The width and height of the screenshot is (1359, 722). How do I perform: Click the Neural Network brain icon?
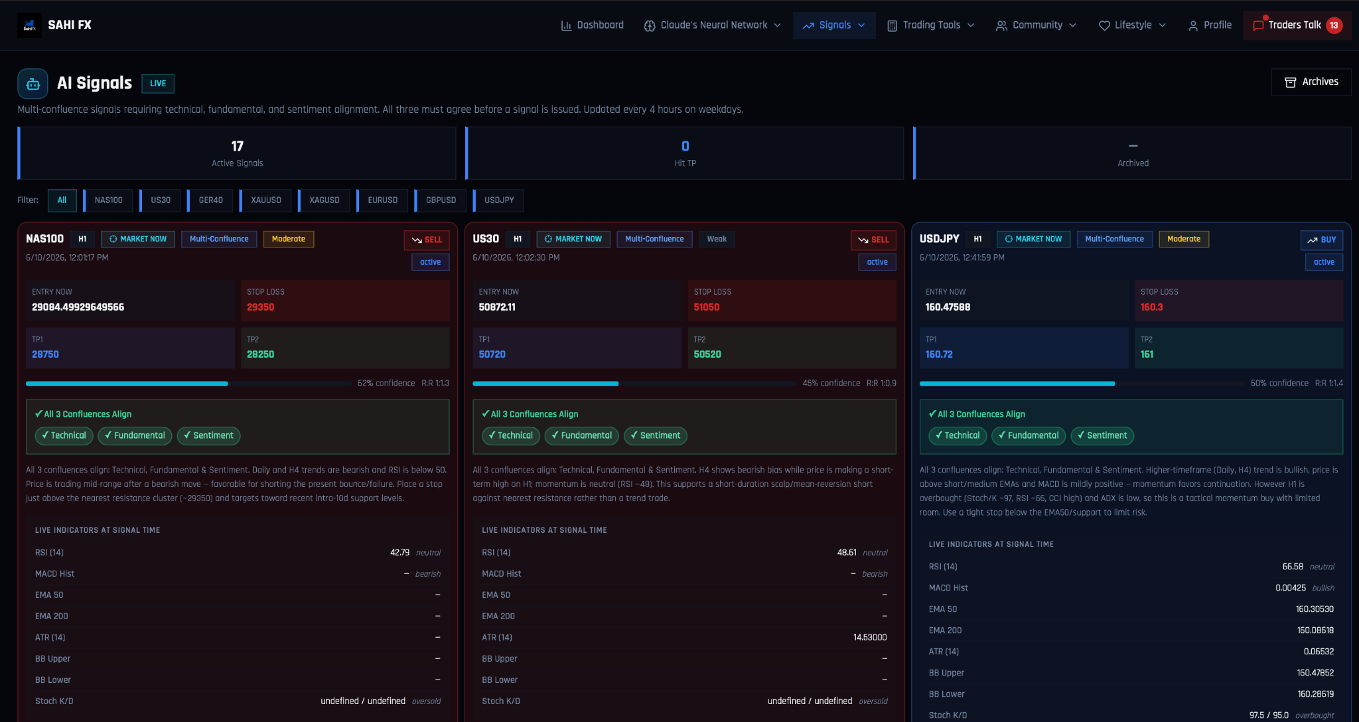[650, 26]
